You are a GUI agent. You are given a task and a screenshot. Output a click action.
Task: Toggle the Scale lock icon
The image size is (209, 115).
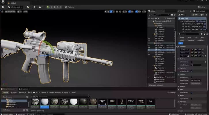[188, 56]
